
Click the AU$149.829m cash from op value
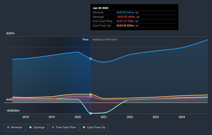[x=125, y=26]
